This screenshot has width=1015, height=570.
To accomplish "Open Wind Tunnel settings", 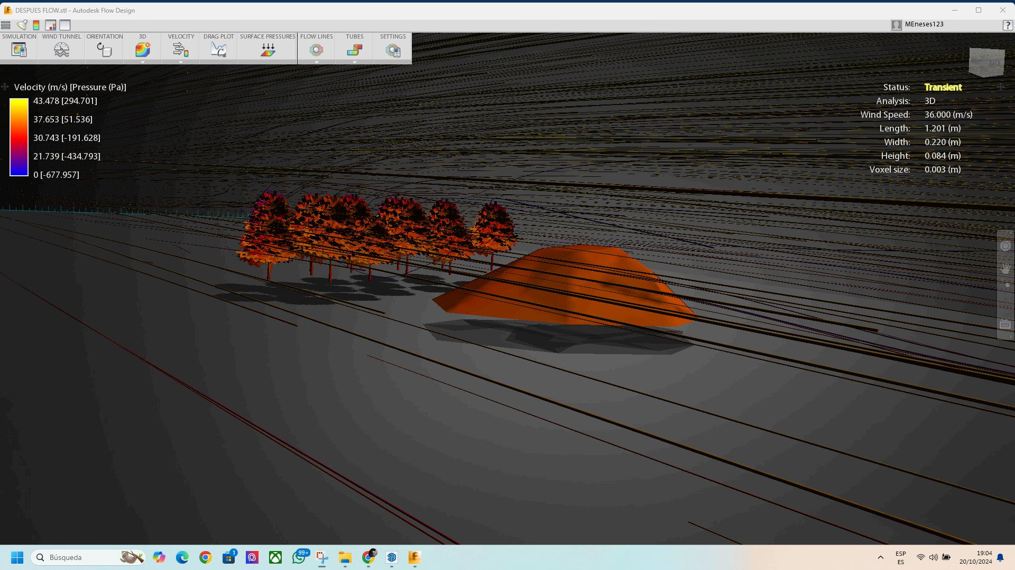I will pyautogui.click(x=61, y=50).
